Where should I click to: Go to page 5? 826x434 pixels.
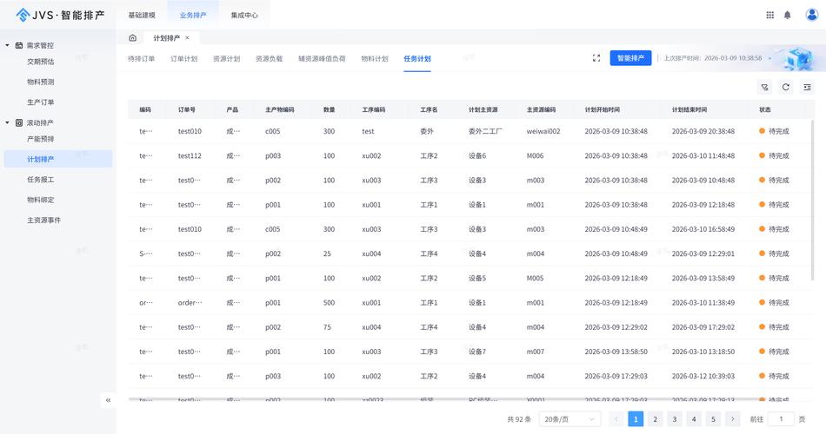pyautogui.click(x=713, y=419)
